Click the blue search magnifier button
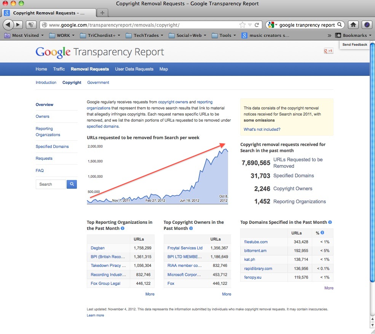Image resolution: width=375 pixels, height=334 pixels. [x=72, y=184]
